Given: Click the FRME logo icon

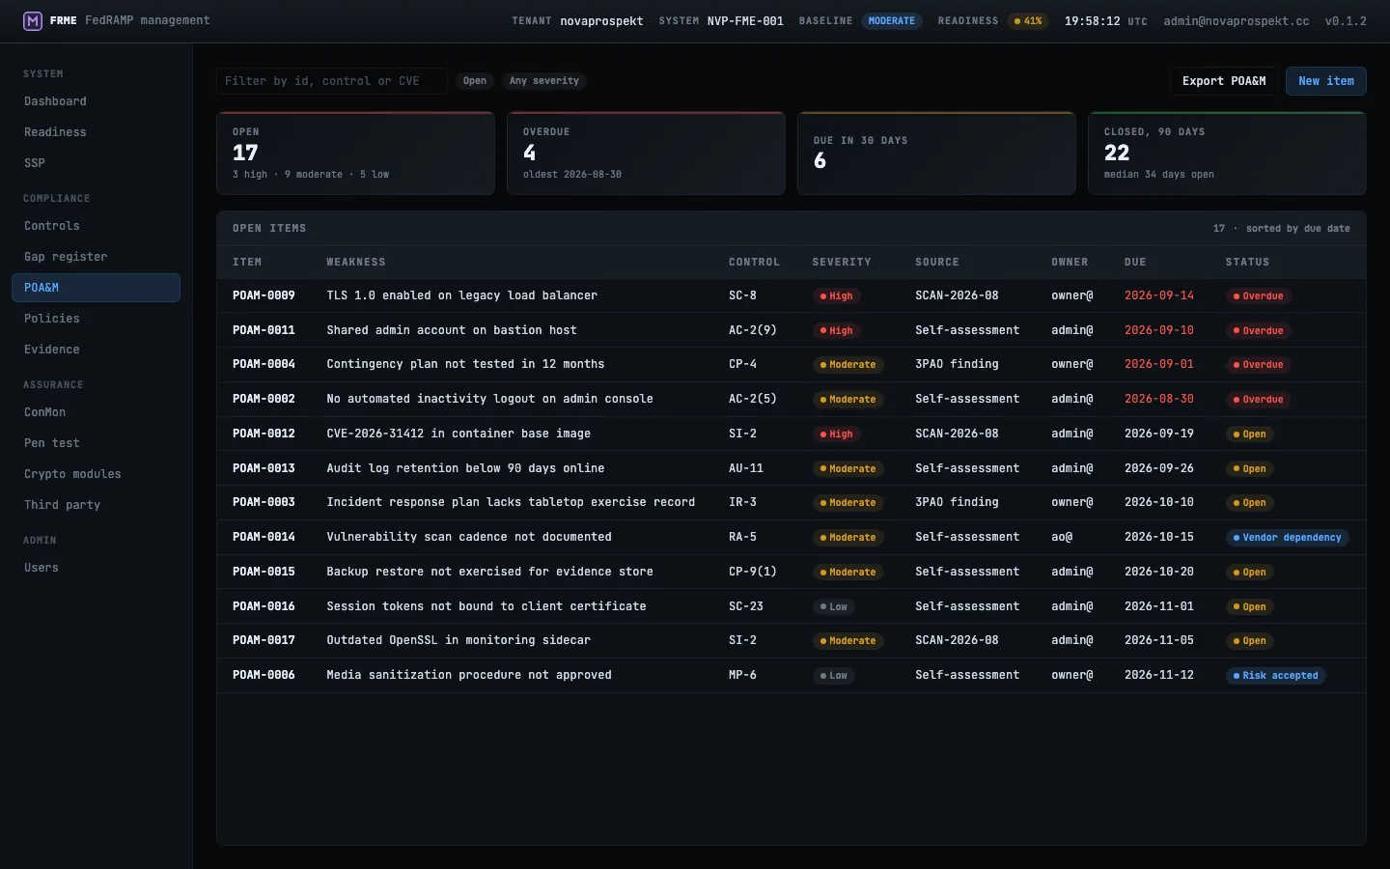Looking at the screenshot, I should pyautogui.click(x=33, y=20).
